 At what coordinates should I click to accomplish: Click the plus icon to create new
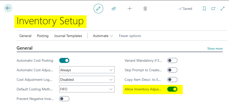pos(130,9)
